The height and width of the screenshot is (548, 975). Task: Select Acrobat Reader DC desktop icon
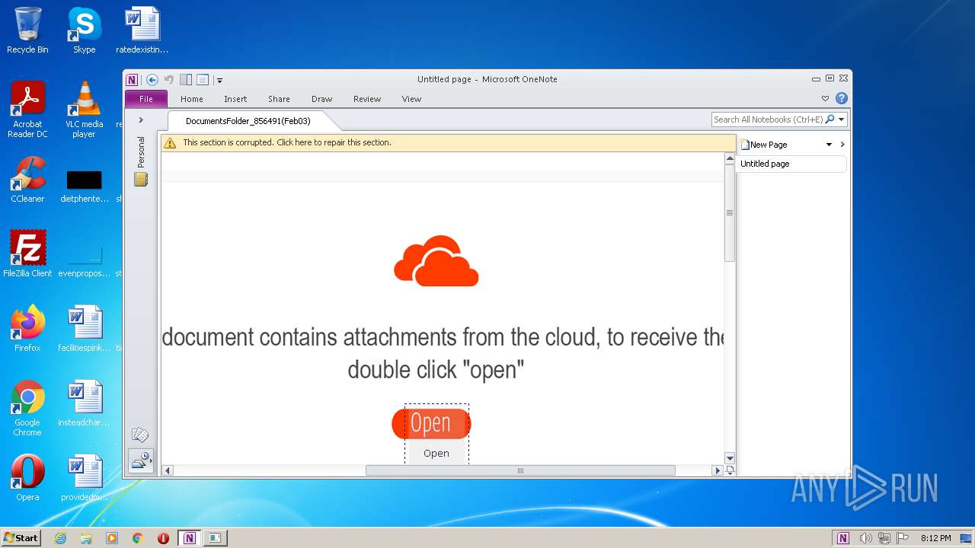[x=27, y=110]
